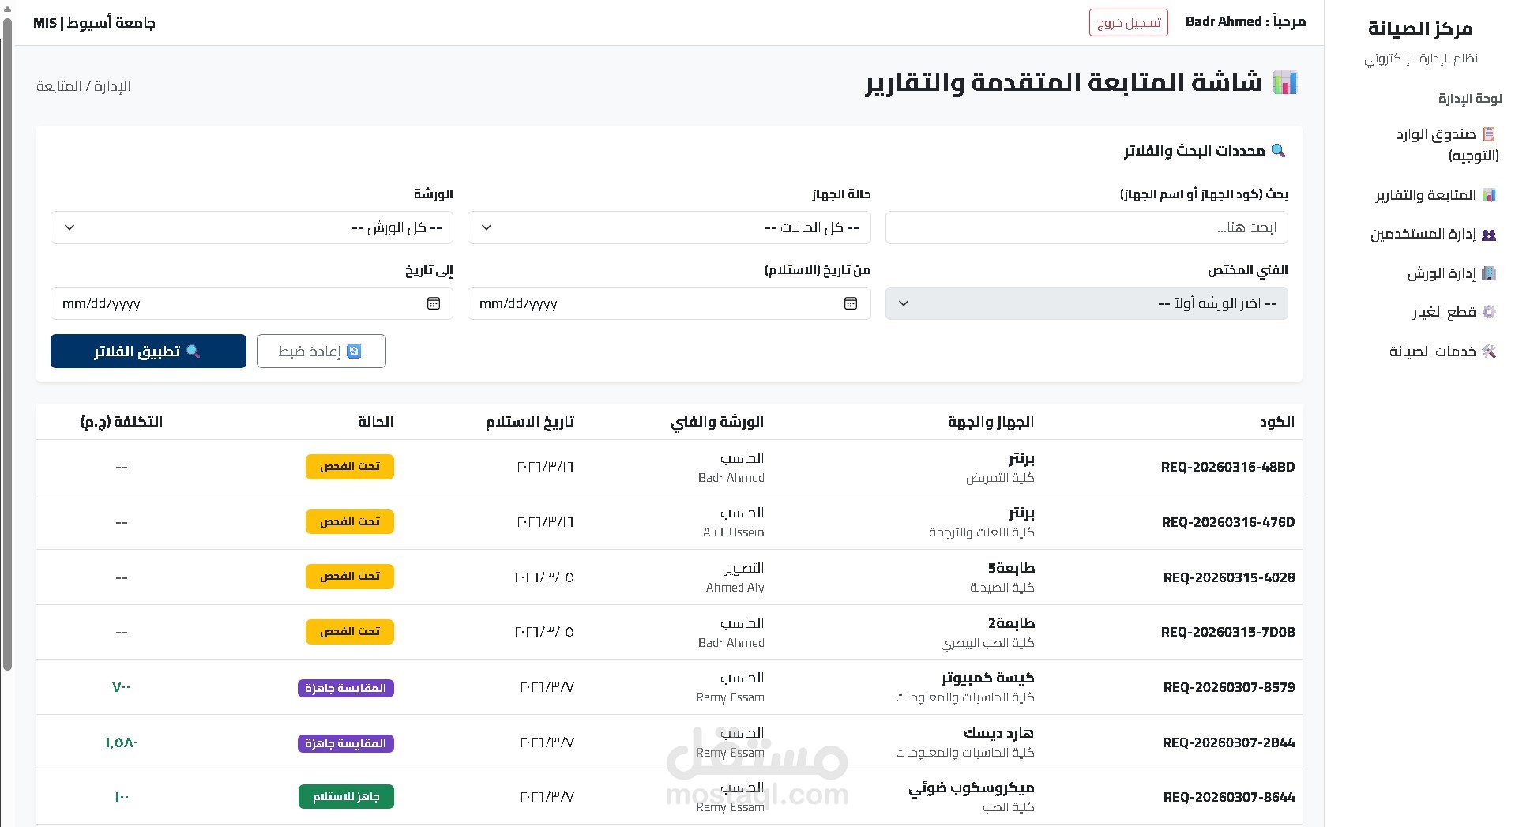Click request code REQ-20260316-476D

tap(1228, 522)
